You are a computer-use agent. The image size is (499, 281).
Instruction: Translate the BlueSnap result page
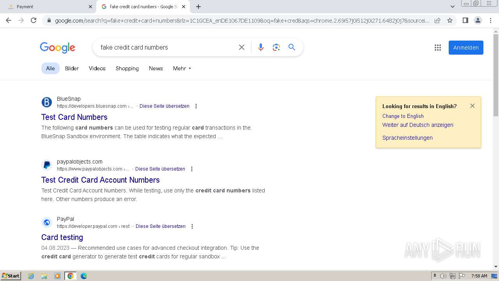164,106
